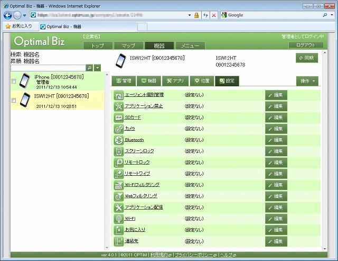Screen dimensions: 338x261
Task: Click 編集 for エージェント個別管理
Action: click(276, 95)
